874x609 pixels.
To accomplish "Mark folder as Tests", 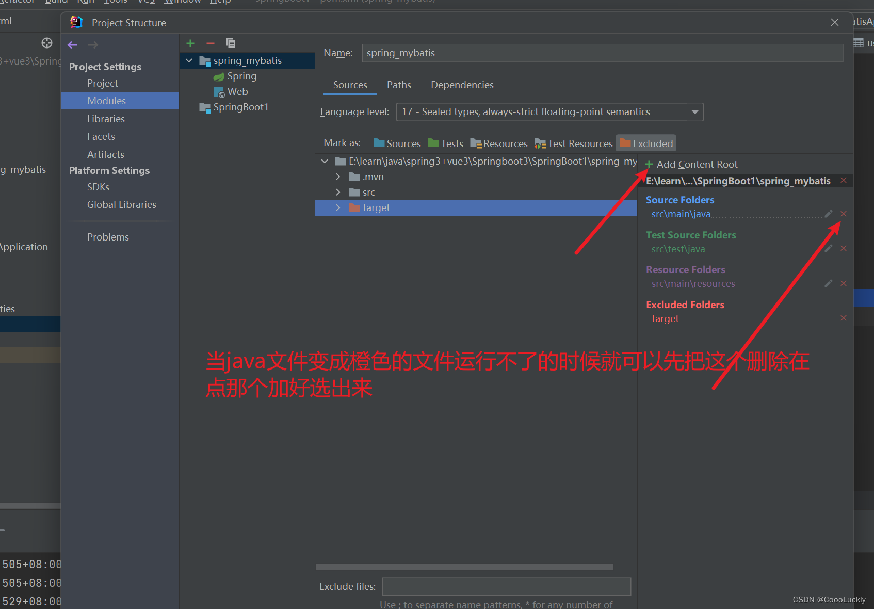I will coord(445,143).
